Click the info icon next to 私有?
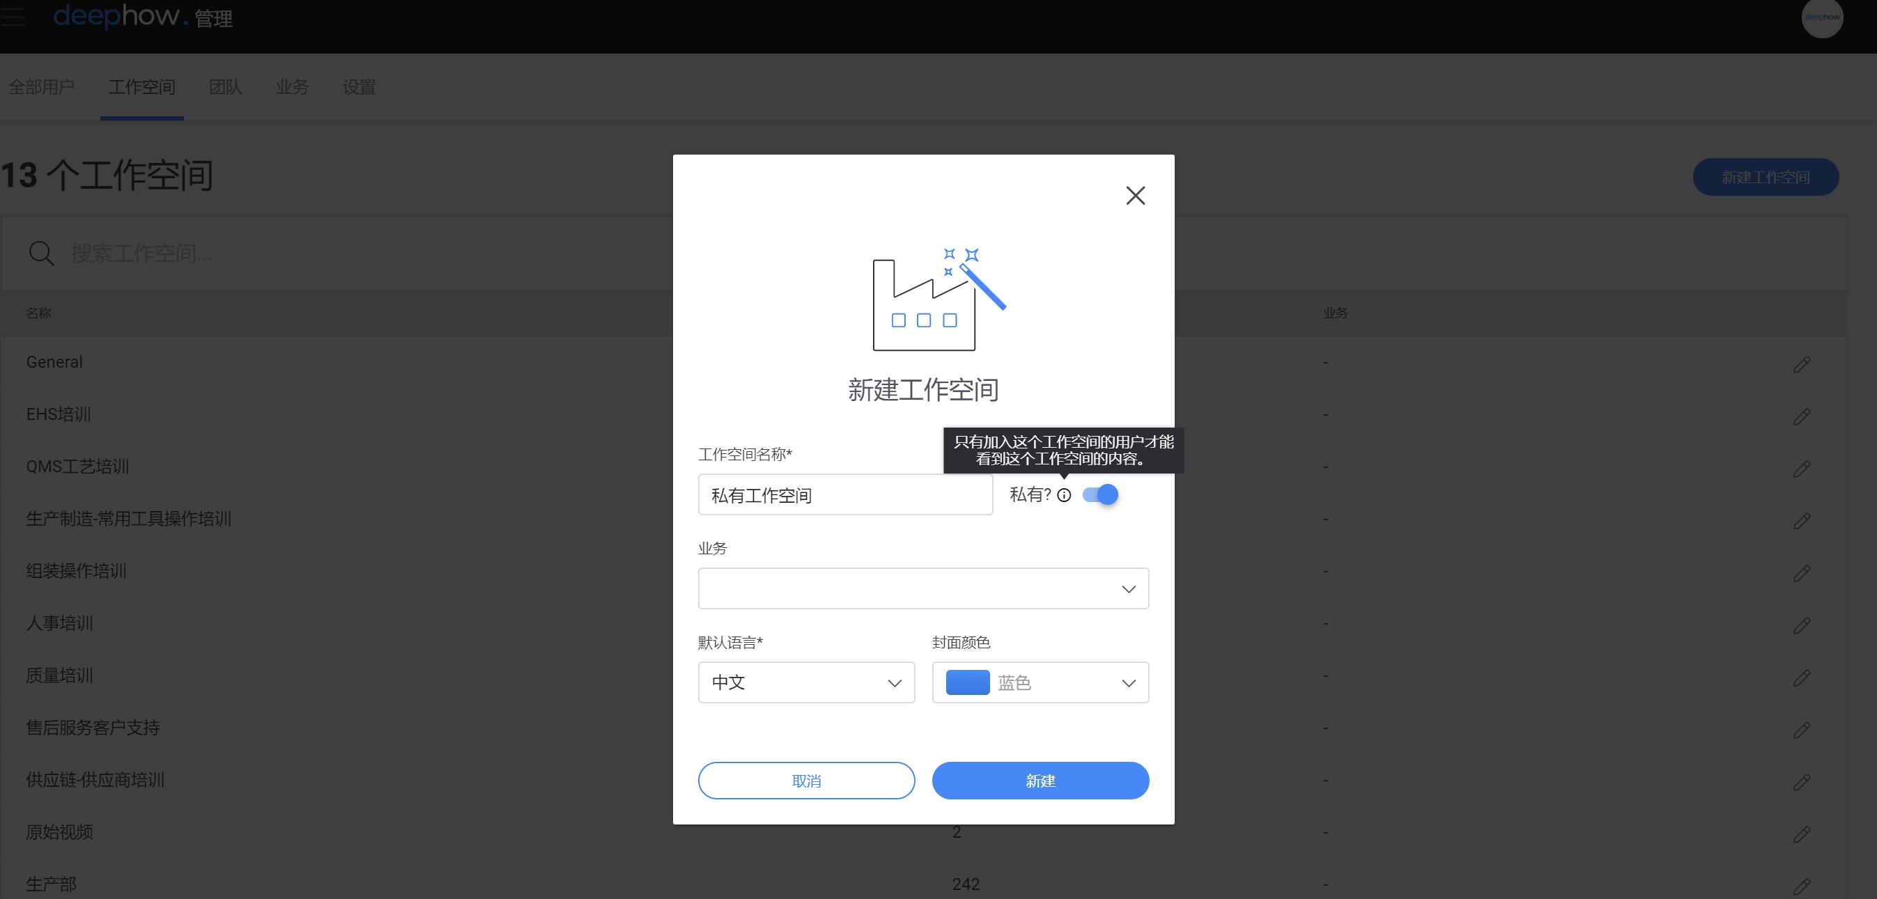Image resolution: width=1877 pixels, height=899 pixels. click(x=1064, y=495)
